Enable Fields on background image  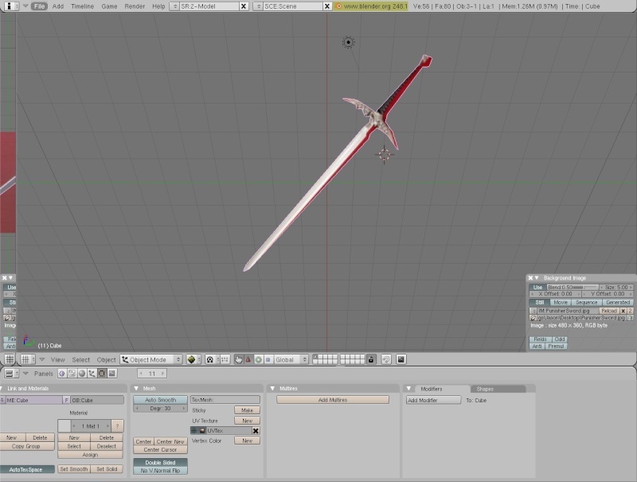[541, 339]
